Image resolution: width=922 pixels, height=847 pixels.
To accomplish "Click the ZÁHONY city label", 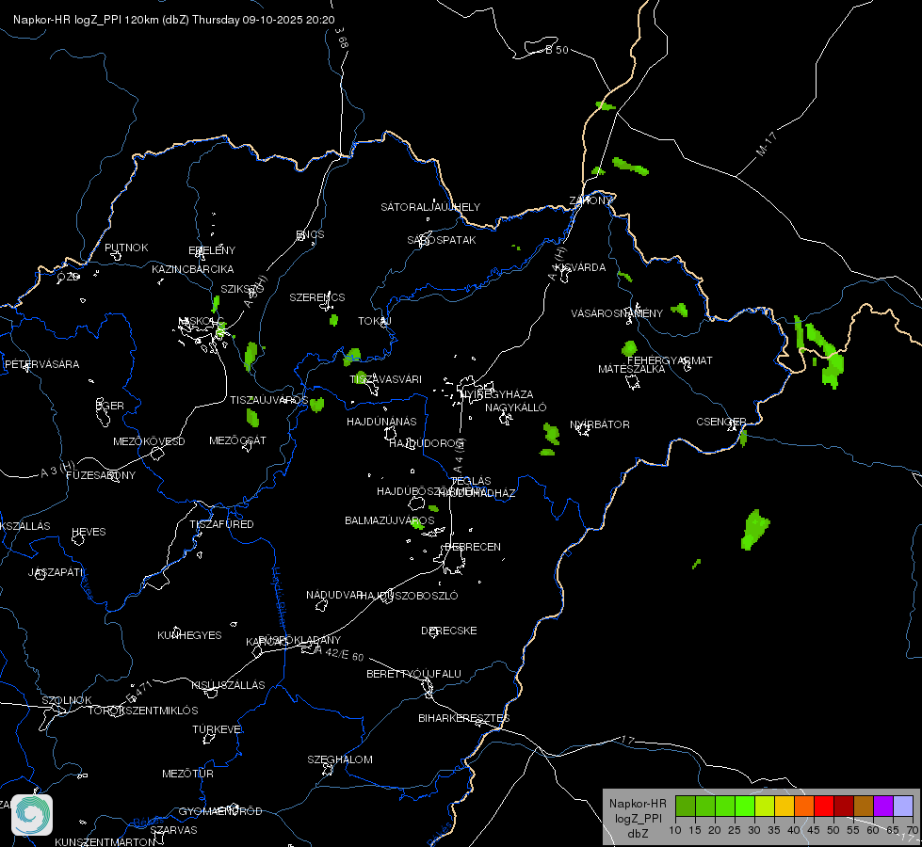I will [590, 200].
